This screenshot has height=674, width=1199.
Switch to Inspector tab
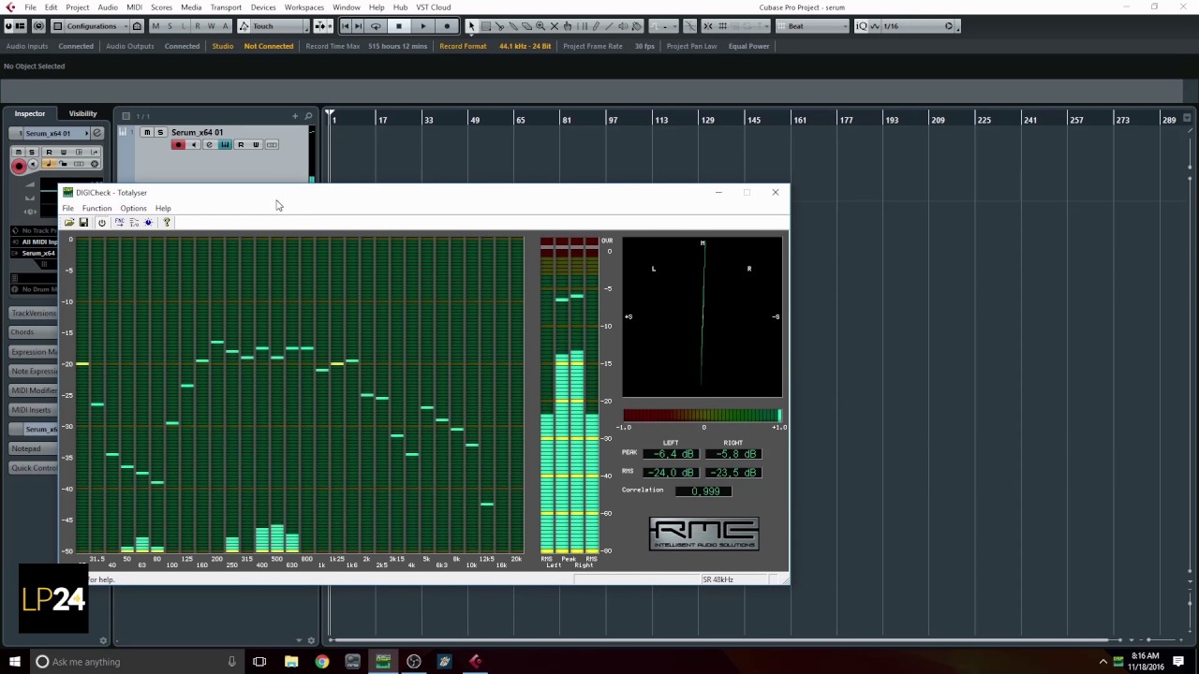tap(29, 113)
